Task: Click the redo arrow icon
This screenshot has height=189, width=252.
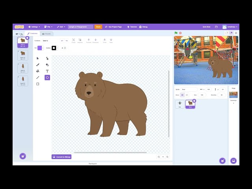Action: (67, 41)
